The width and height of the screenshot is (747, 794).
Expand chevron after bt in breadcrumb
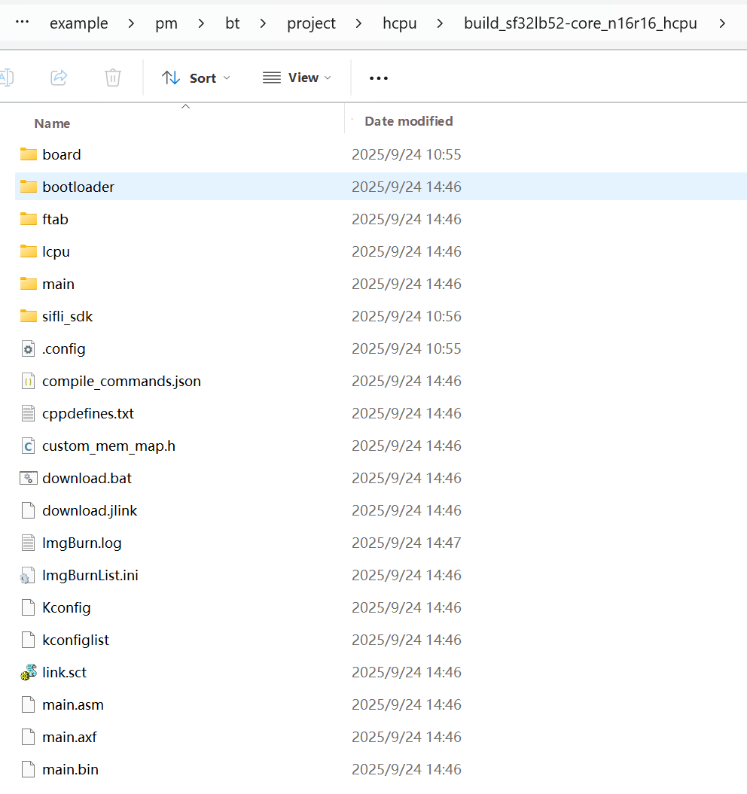263,23
